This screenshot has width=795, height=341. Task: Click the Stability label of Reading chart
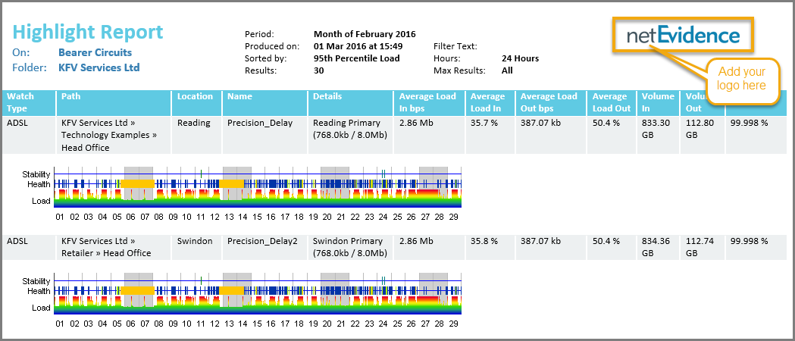click(36, 175)
